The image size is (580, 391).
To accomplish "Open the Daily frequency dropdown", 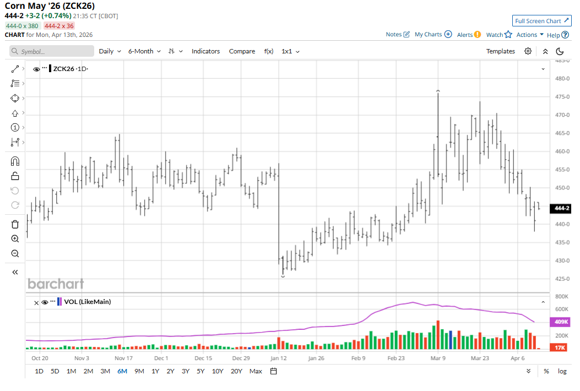I will [x=109, y=51].
